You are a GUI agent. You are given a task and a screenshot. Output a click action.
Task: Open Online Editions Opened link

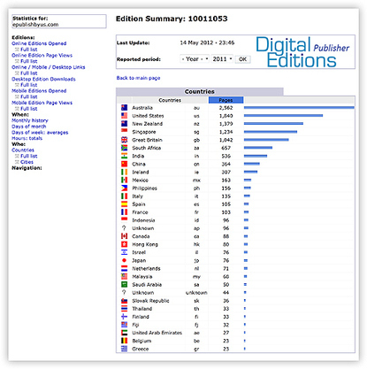point(39,43)
